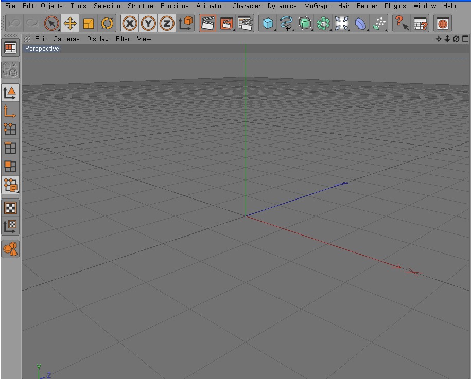471x379 pixels.
Task: Open the viewport Filter menu
Action: pos(123,39)
